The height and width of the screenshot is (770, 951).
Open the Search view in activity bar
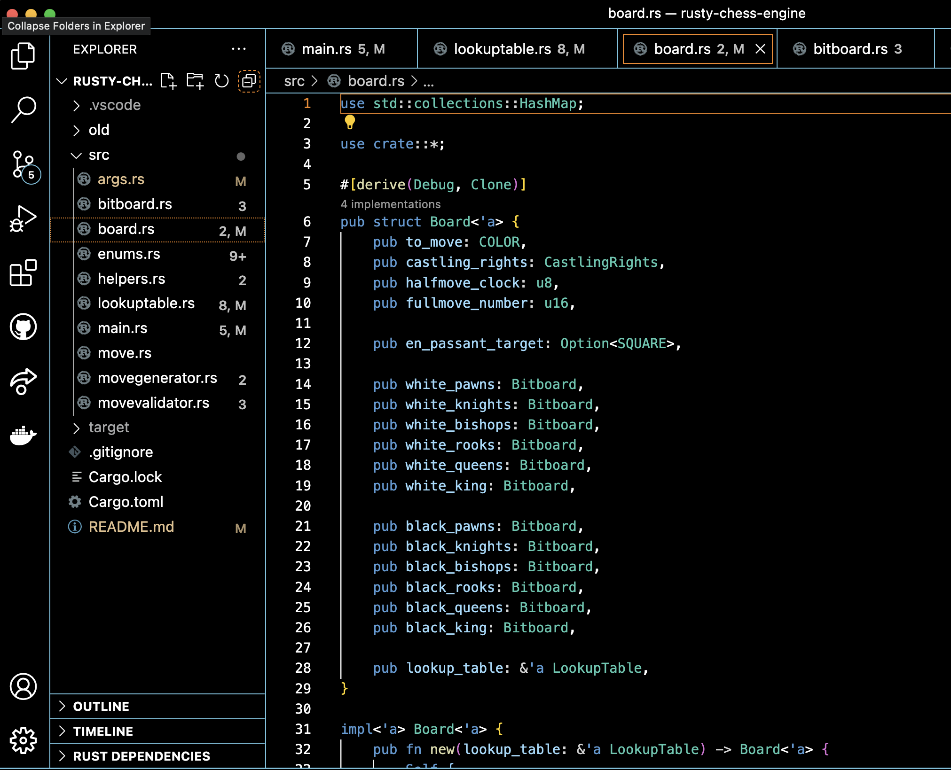click(23, 109)
